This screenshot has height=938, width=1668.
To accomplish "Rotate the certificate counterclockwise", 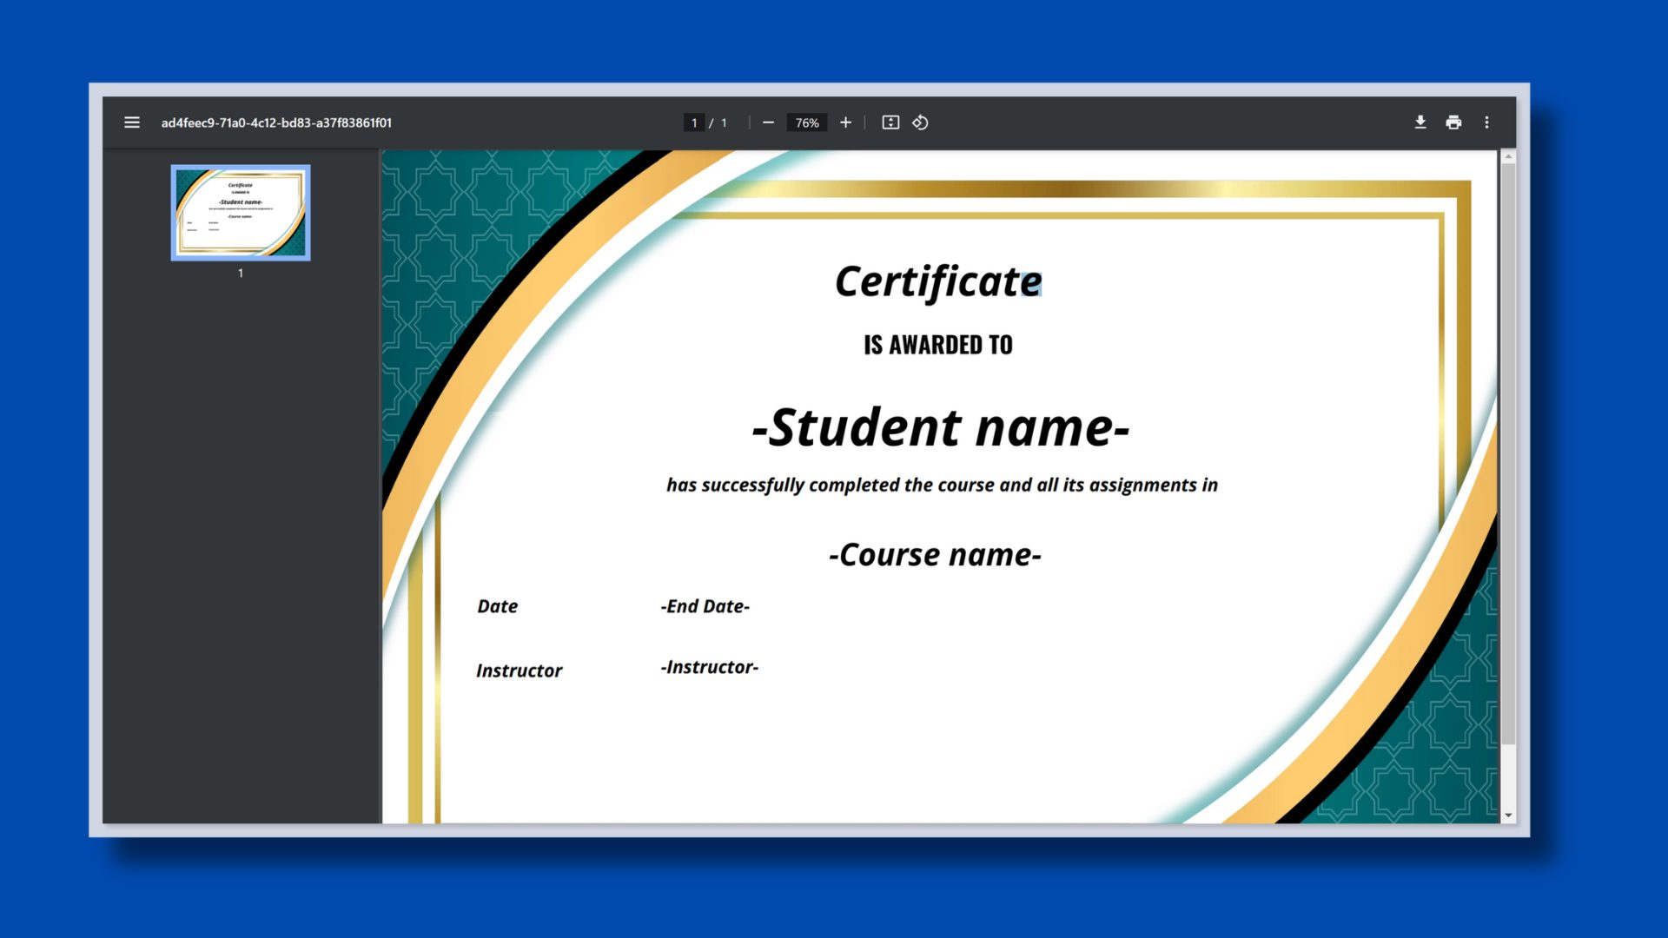I will click(920, 122).
